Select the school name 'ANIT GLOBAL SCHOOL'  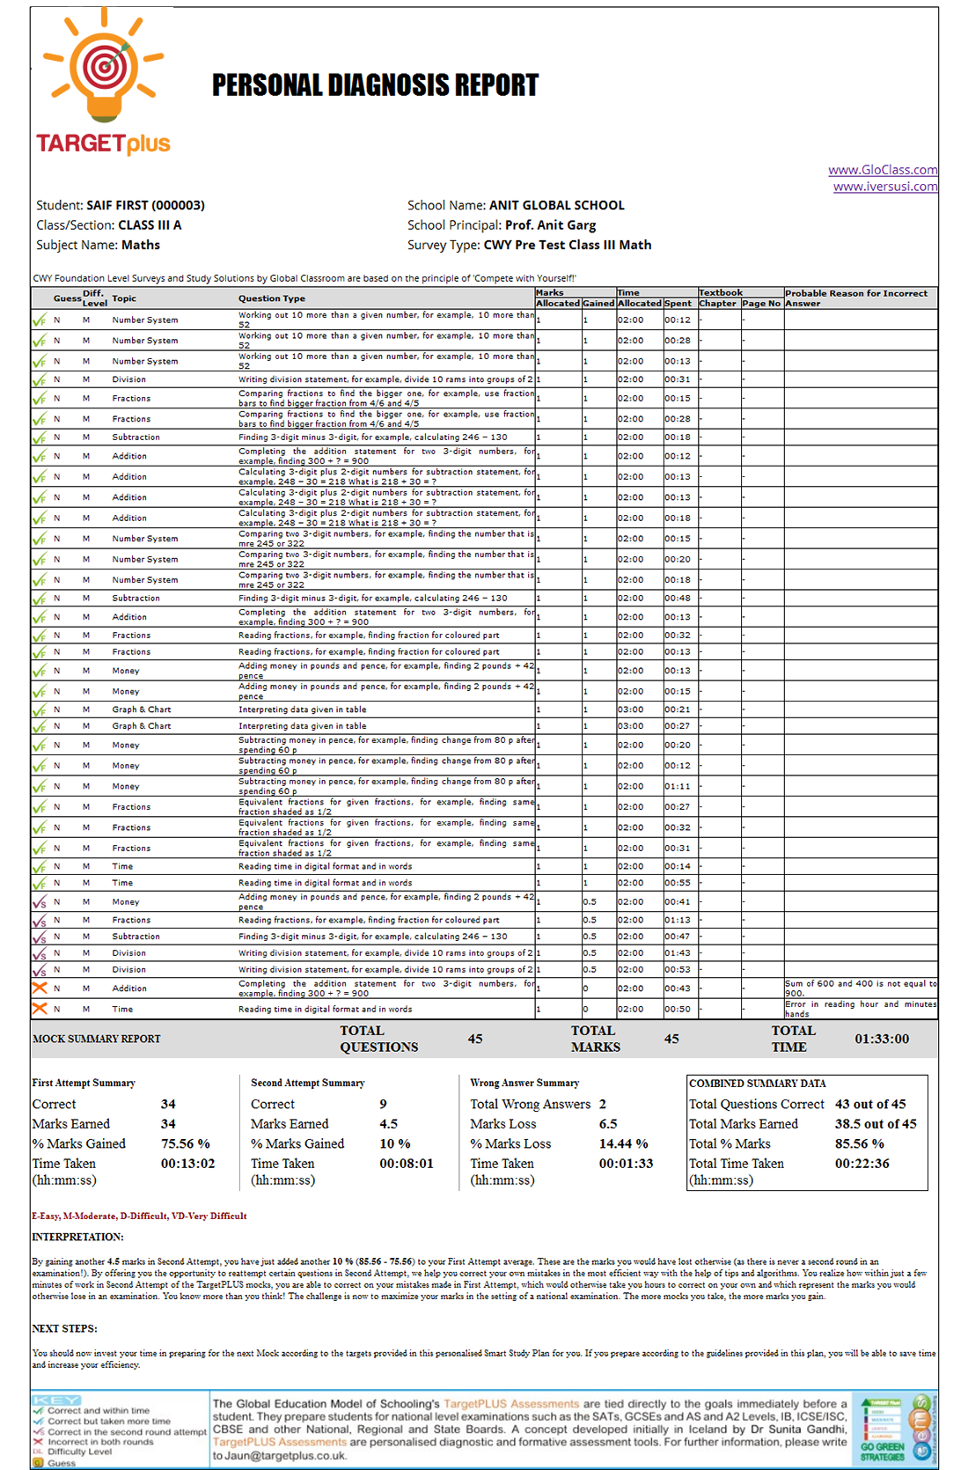(557, 205)
